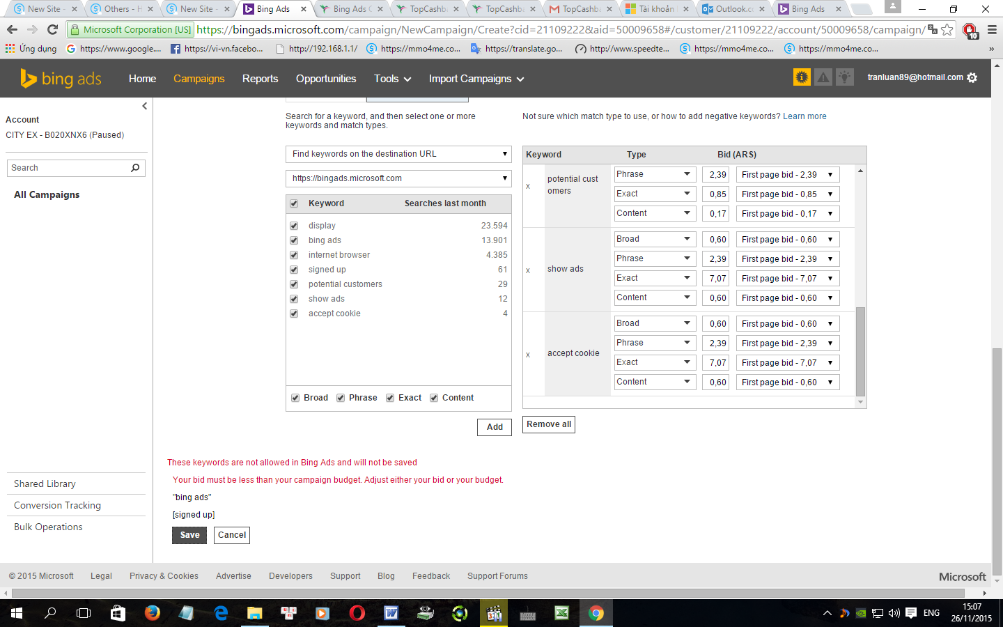Follow the 'Learn more' link

coord(804,116)
